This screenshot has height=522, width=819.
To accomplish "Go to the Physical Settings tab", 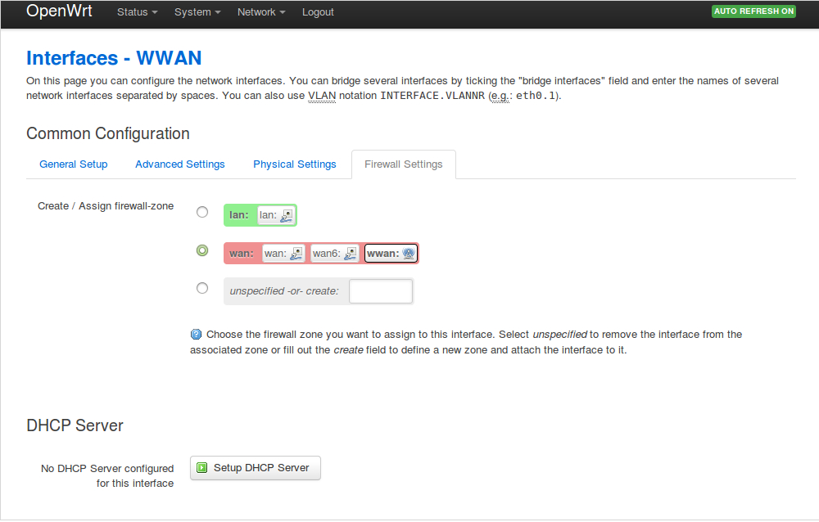I will [295, 164].
